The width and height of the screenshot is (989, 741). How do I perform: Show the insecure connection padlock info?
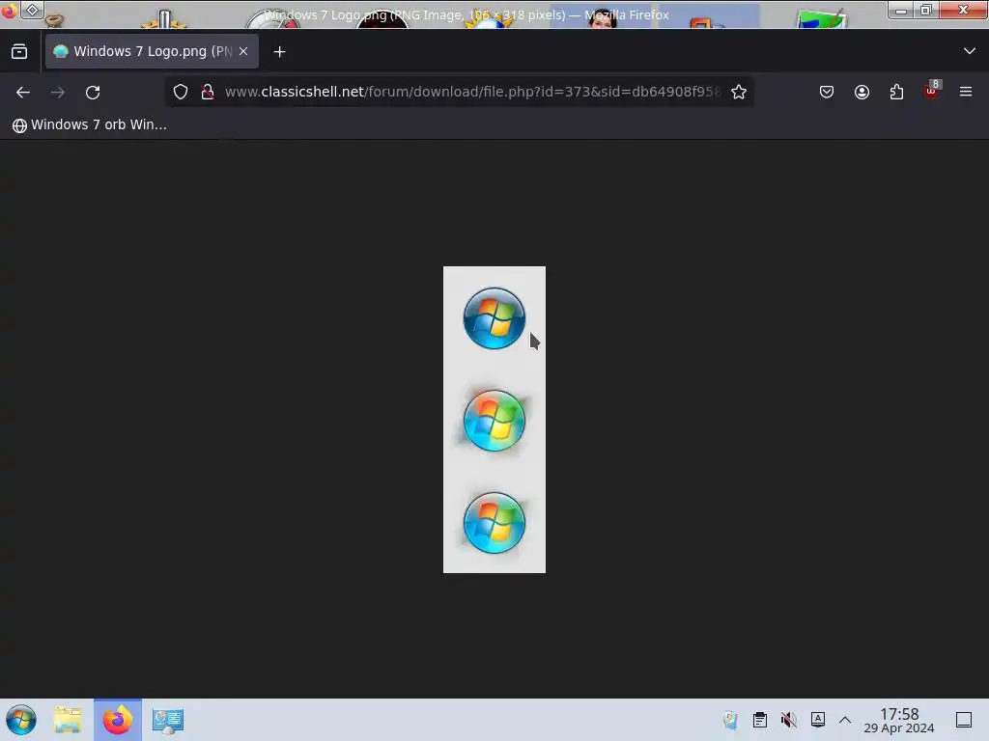click(x=208, y=92)
